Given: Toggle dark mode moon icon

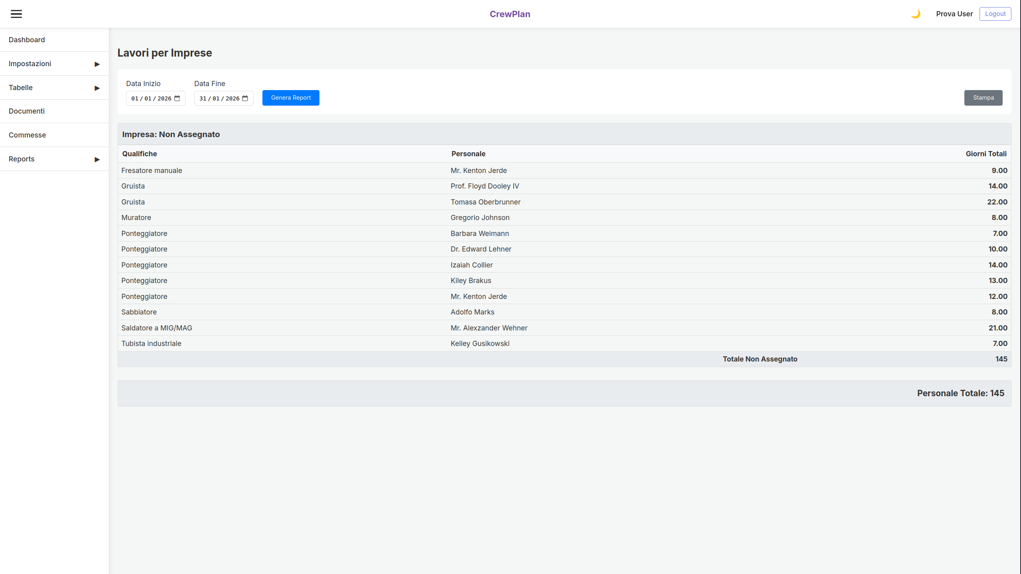Looking at the screenshot, I should [915, 14].
